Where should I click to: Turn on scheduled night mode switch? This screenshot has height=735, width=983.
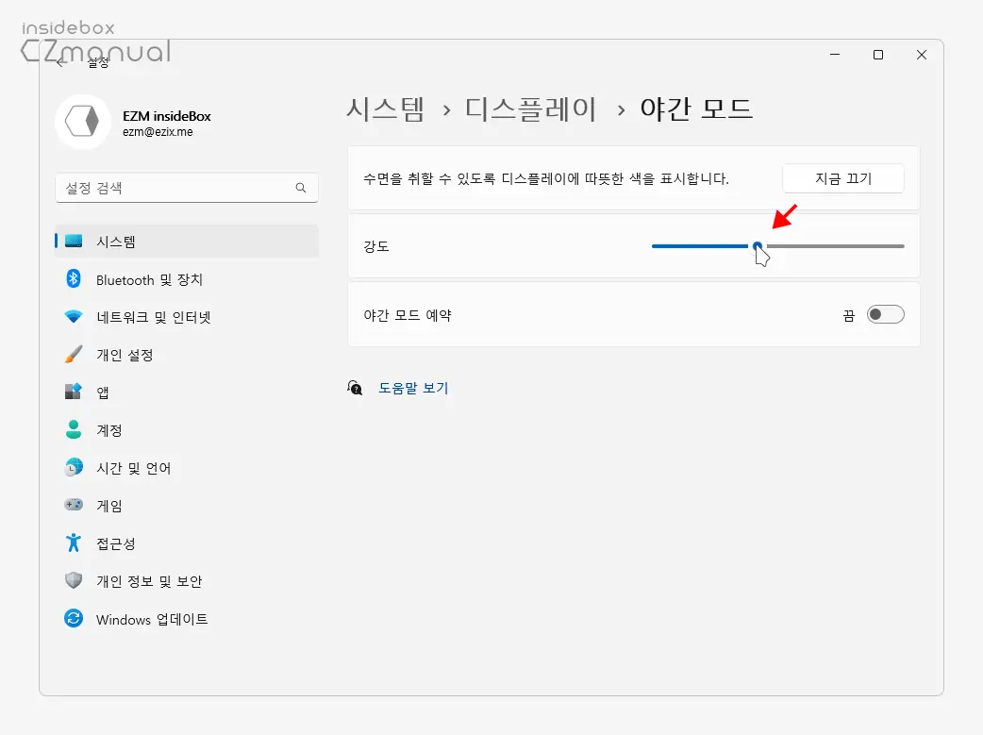click(x=885, y=313)
